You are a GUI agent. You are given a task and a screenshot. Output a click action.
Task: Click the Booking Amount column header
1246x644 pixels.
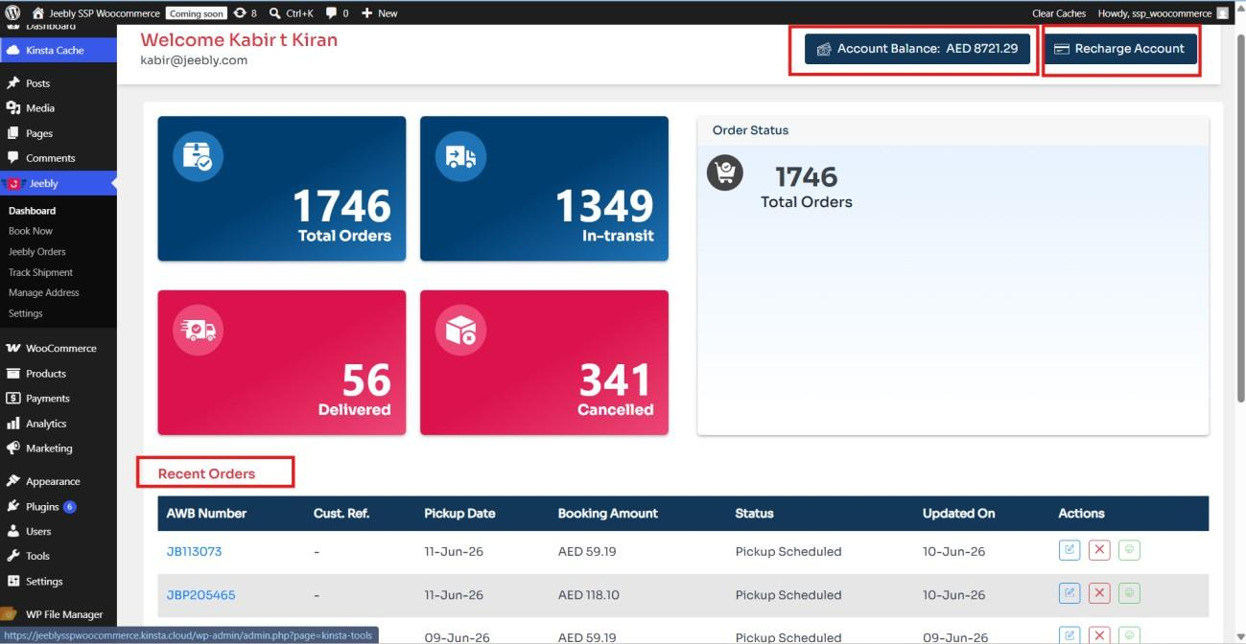coord(608,514)
